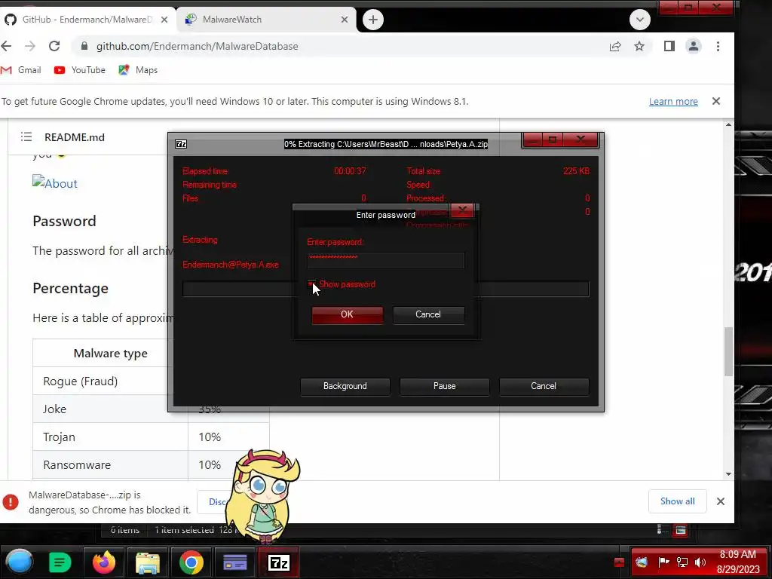Image resolution: width=772 pixels, height=579 pixels.
Task: Open the YouTube bookmark
Action: tap(80, 70)
